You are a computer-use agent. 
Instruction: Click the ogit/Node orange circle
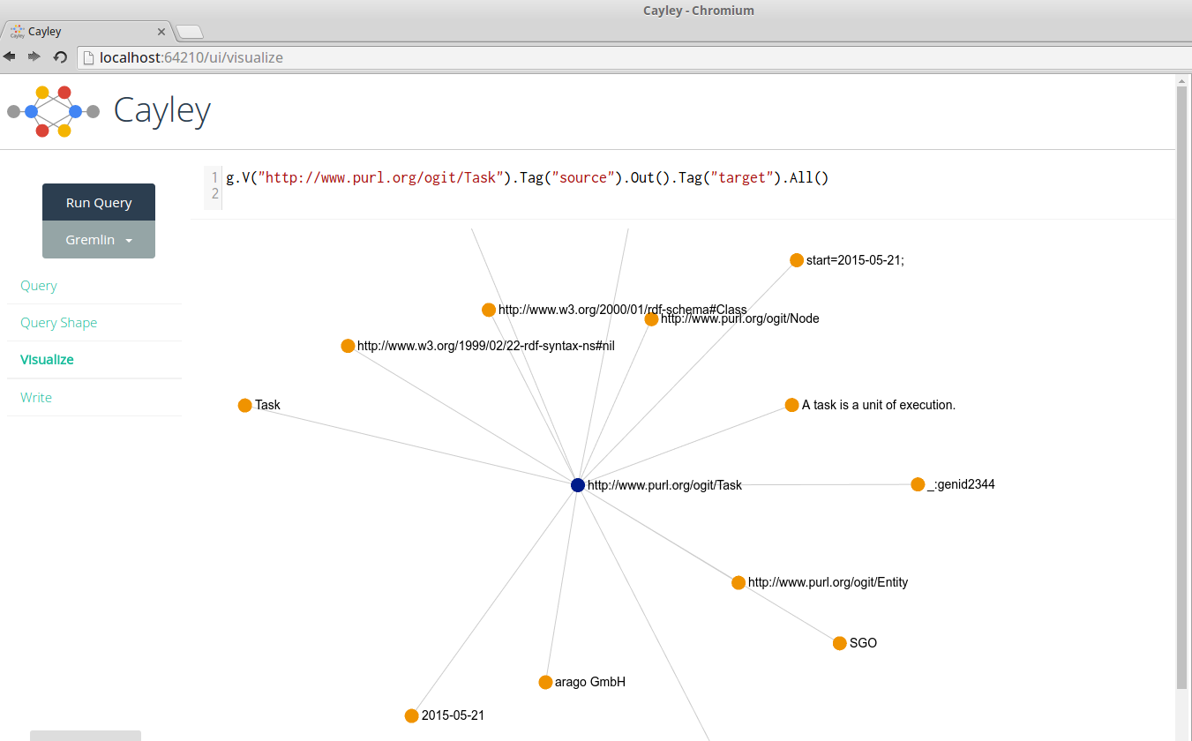651,319
